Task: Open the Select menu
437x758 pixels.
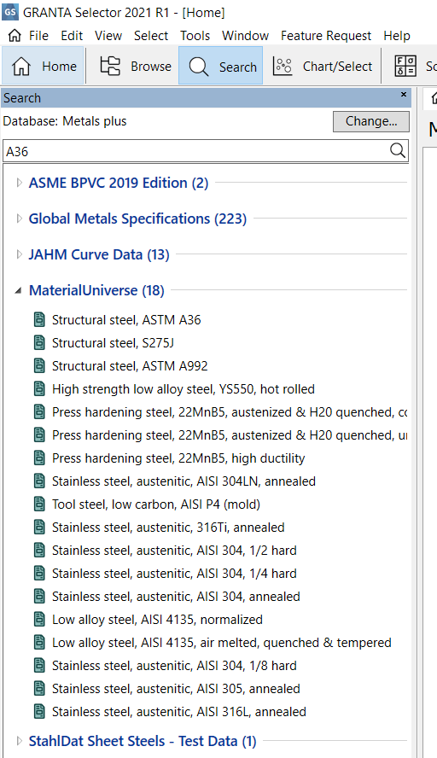Action: (x=151, y=36)
